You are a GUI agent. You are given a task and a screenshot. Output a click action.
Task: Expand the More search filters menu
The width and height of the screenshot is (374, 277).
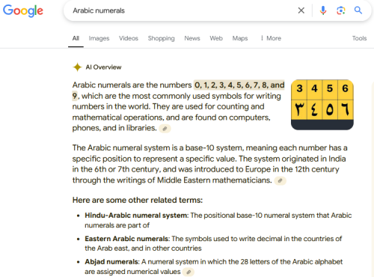coord(271,38)
